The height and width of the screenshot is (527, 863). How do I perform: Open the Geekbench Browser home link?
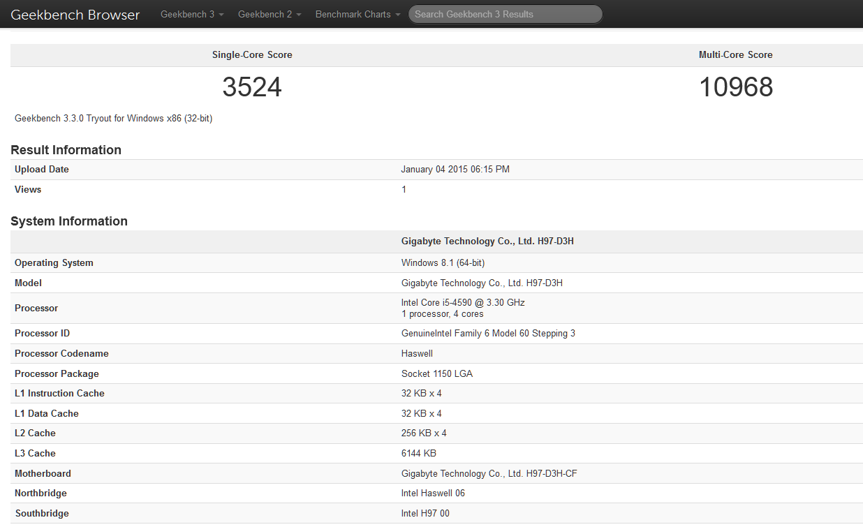[75, 15]
